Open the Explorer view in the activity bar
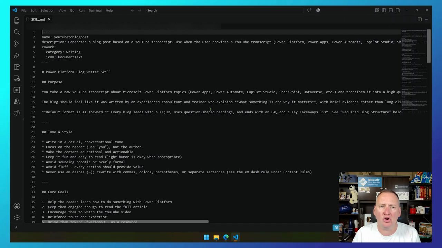 [17, 21]
